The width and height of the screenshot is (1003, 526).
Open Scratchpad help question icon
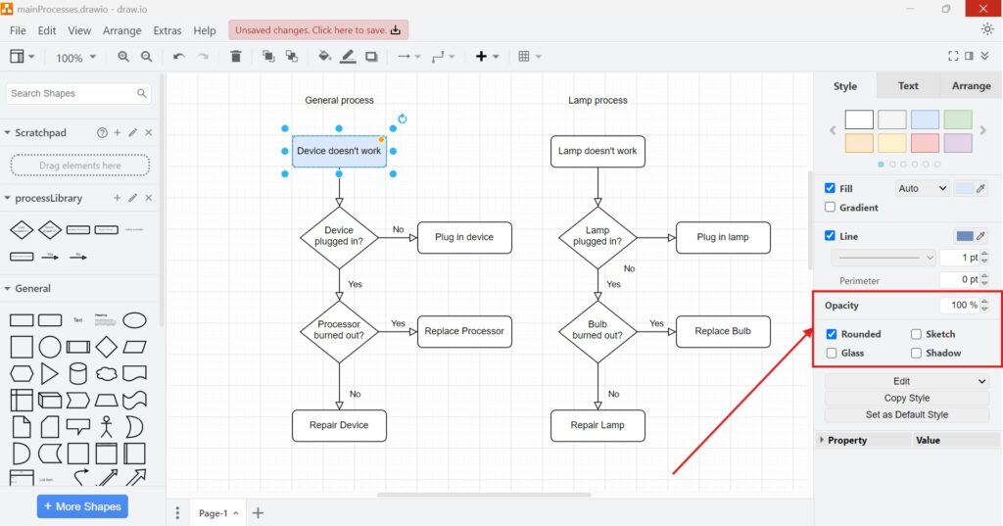click(x=102, y=132)
